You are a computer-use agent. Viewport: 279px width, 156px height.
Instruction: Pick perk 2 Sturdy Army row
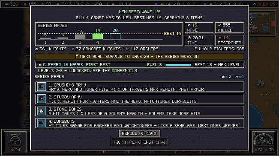(x=140, y=99)
